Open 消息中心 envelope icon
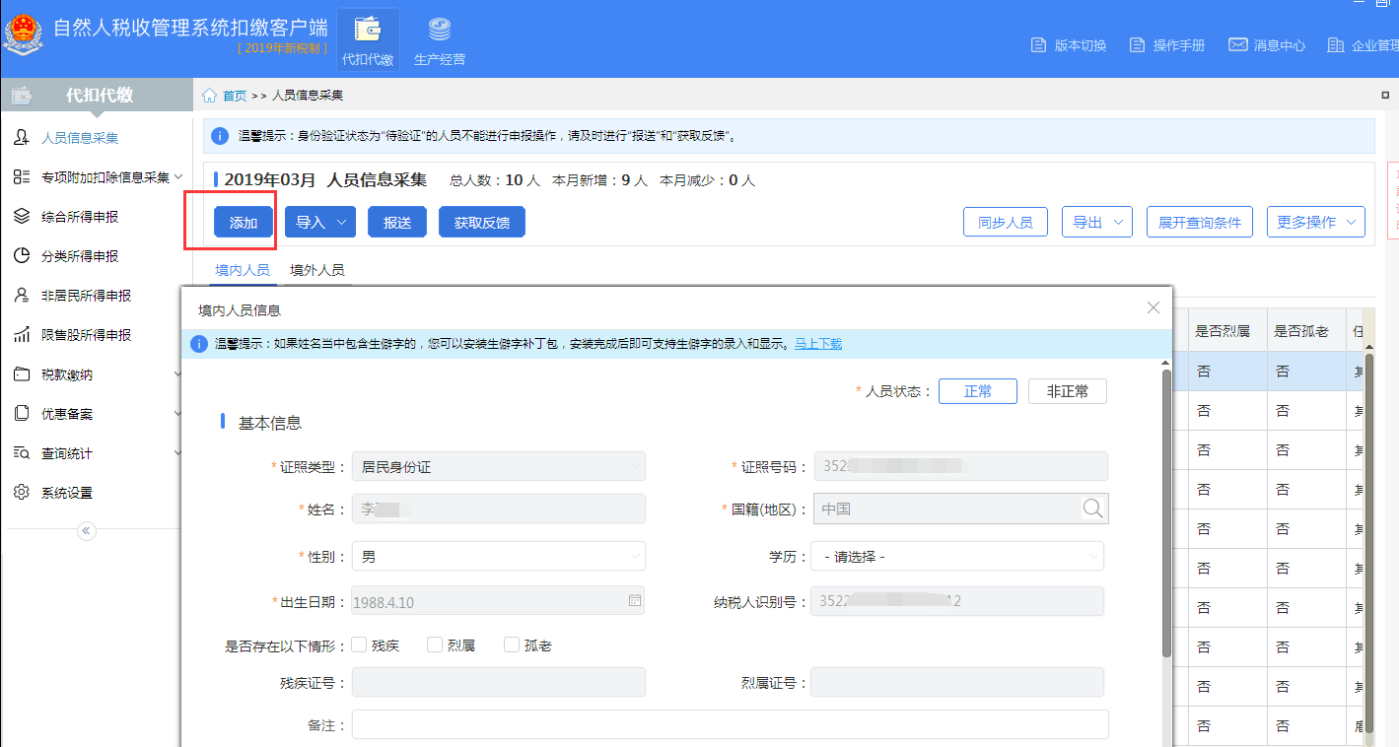 point(1238,45)
